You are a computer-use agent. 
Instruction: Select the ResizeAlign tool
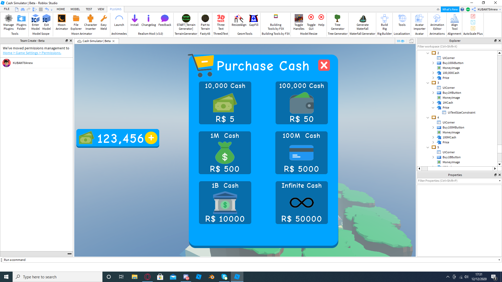[239, 21]
